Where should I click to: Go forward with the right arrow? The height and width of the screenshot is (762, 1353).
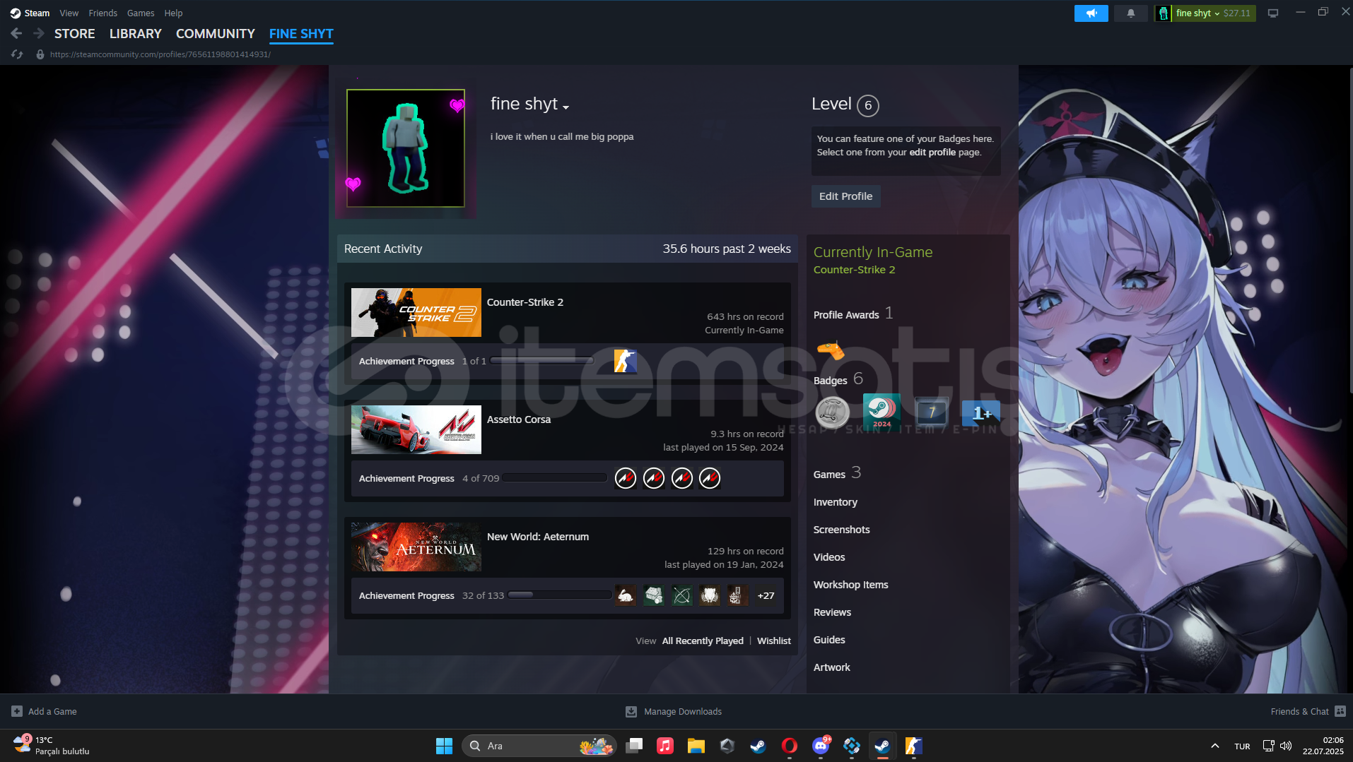(39, 33)
